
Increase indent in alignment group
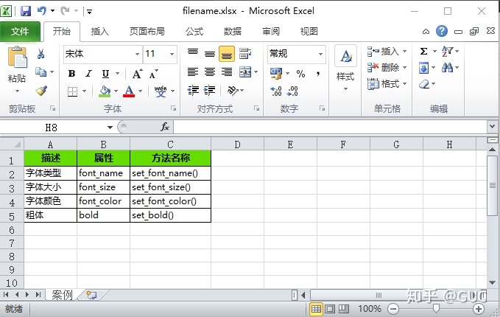point(210,91)
